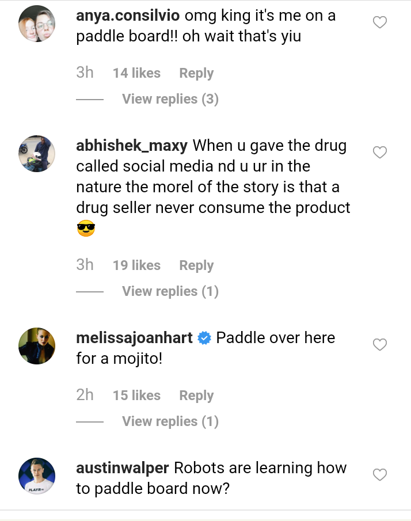The height and width of the screenshot is (521, 411).
Task: View who gave 14 likes
Action: coord(136,73)
